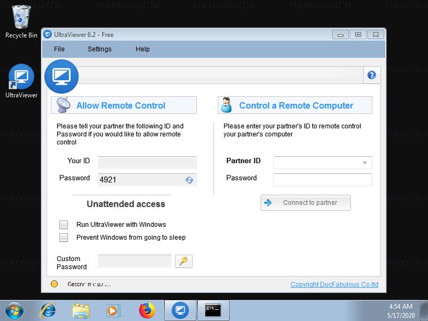Click the partner Password input field
Screen dimensions: 428x321
tap(323, 180)
